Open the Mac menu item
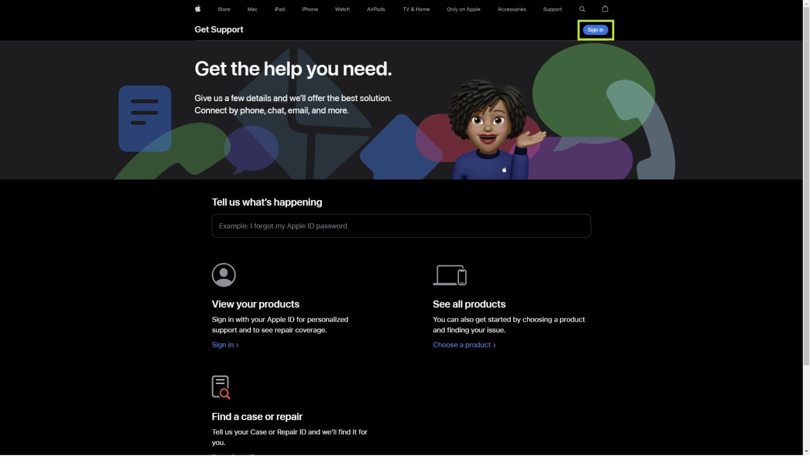The width and height of the screenshot is (810, 474). (252, 9)
